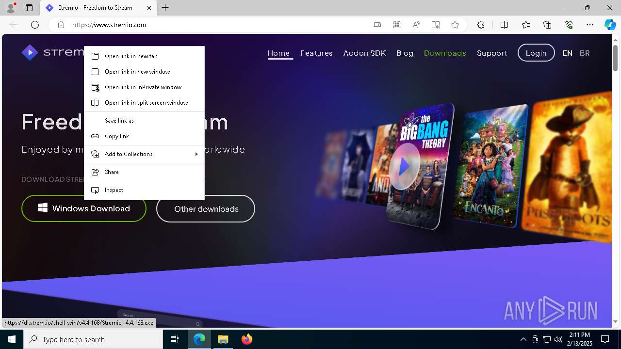621x349 pixels.
Task: Open the Favorites list icon
Action: 526,25
